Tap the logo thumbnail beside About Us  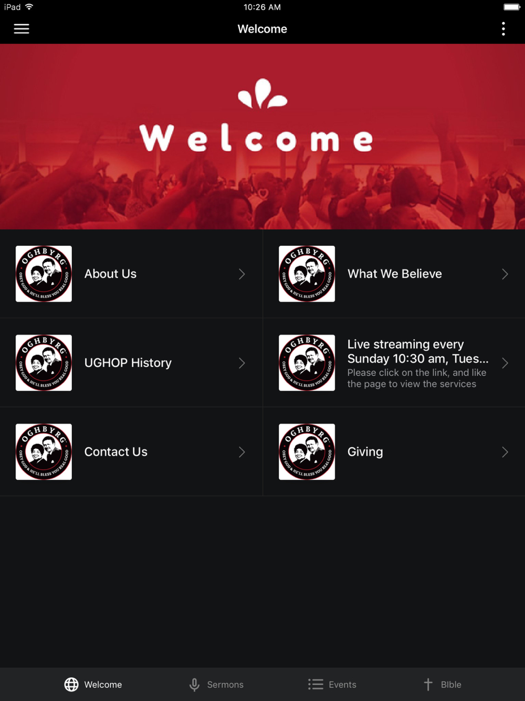click(44, 274)
